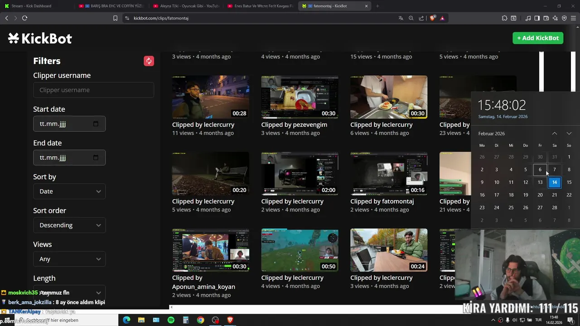Screen dimensions: 580x326
Task: Click the microphone tray icon
Action: 507,320
